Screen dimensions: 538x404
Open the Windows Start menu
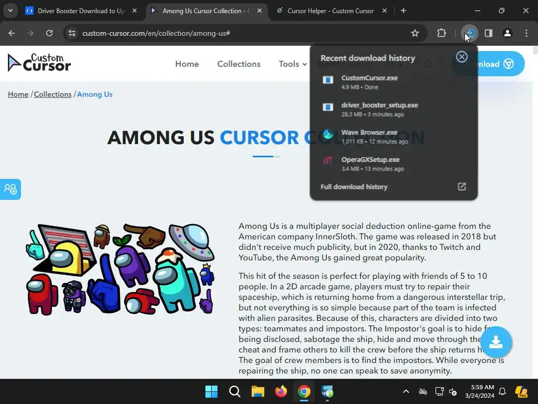pos(211,391)
